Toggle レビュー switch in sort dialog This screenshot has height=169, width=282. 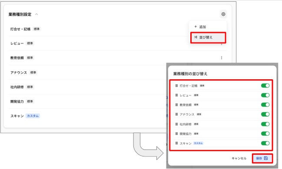tap(265, 95)
